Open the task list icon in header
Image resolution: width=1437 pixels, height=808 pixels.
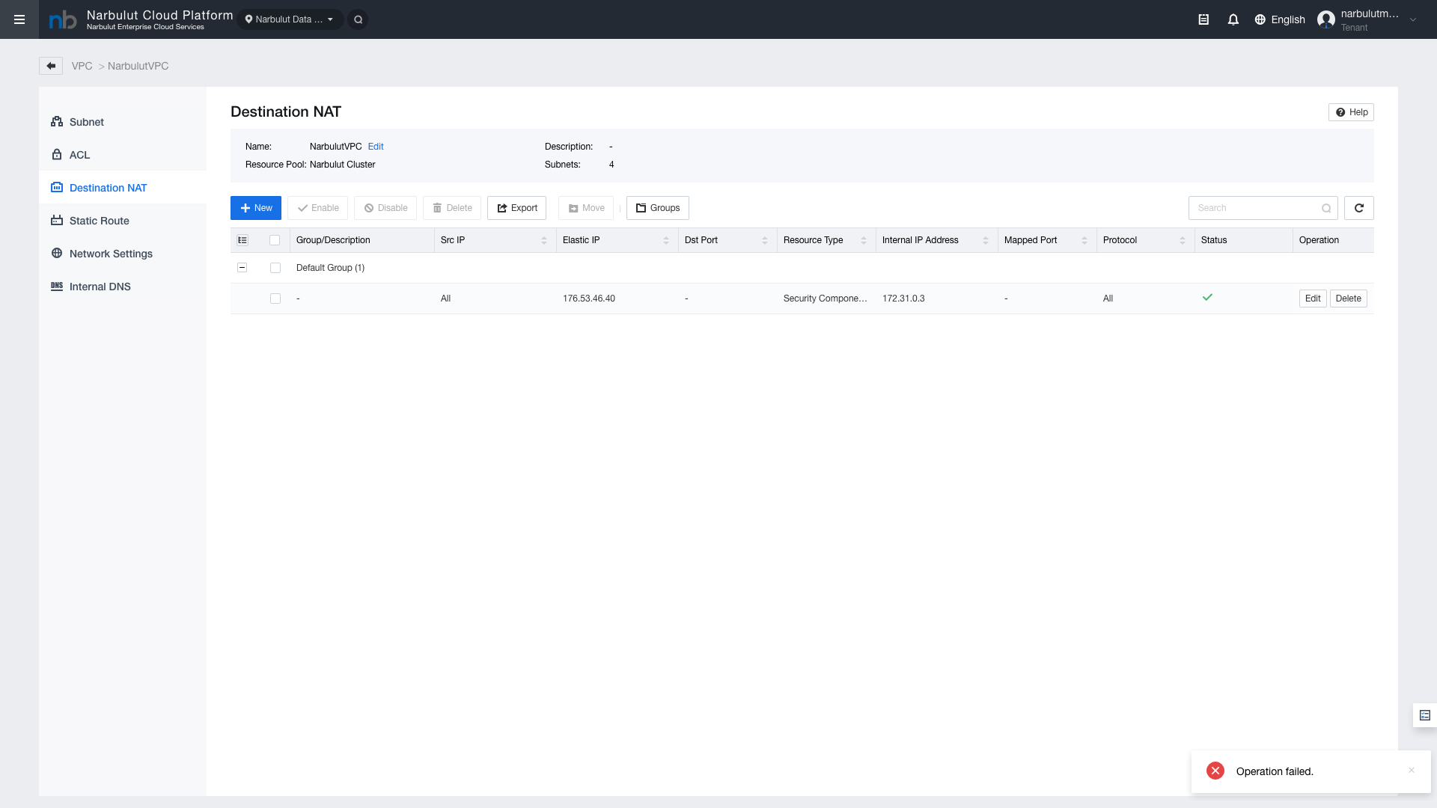click(1203, 19)
